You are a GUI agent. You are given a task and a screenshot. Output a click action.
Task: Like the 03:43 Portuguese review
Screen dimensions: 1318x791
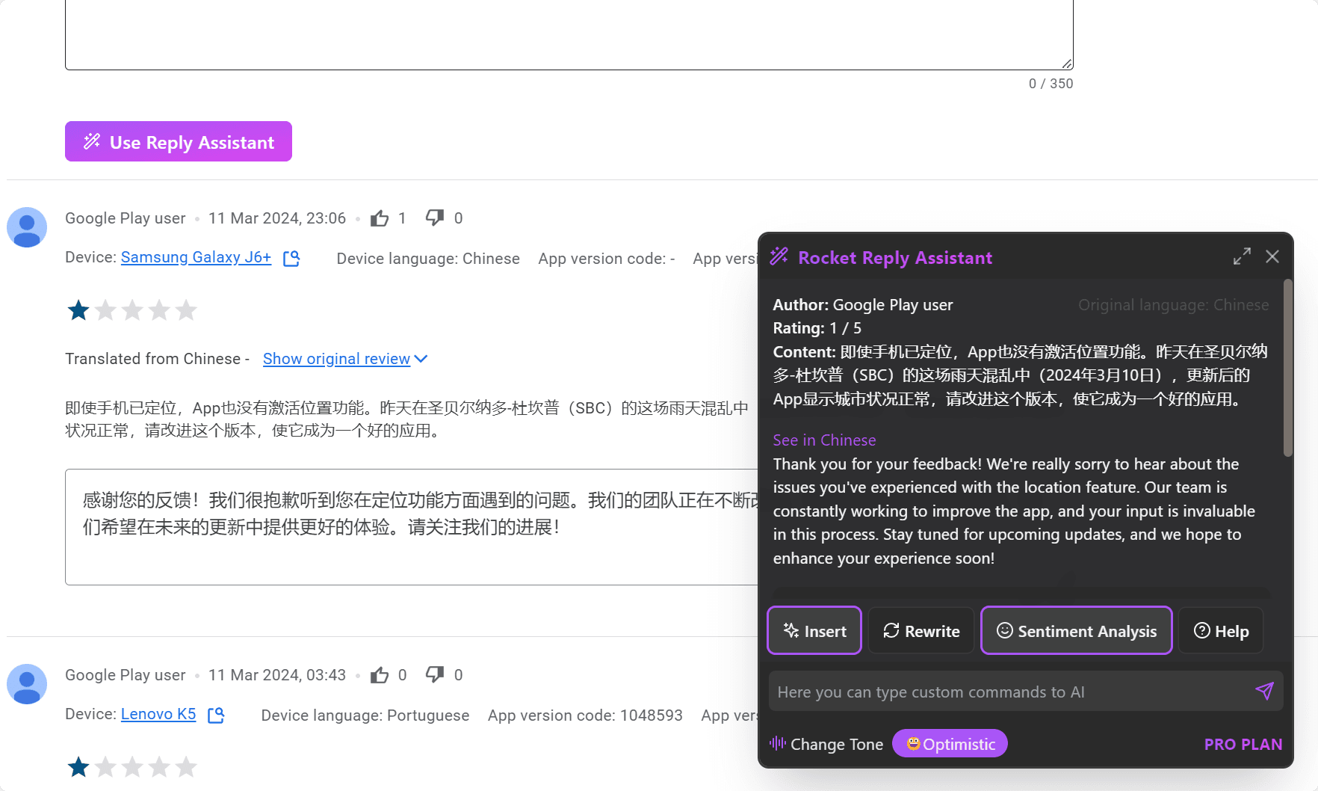[380, 675]
